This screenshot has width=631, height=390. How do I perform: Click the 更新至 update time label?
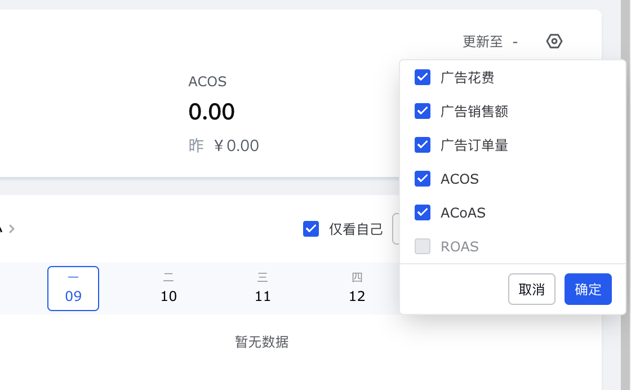[x=483, y=42]
